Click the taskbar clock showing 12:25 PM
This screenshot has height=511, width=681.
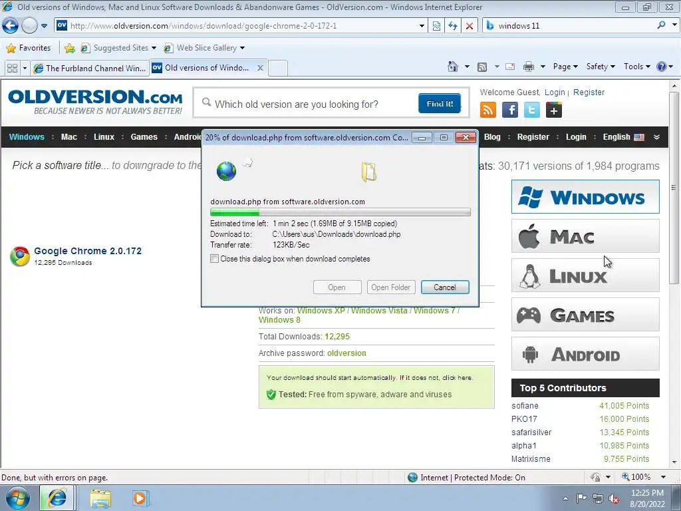point(647,498)
